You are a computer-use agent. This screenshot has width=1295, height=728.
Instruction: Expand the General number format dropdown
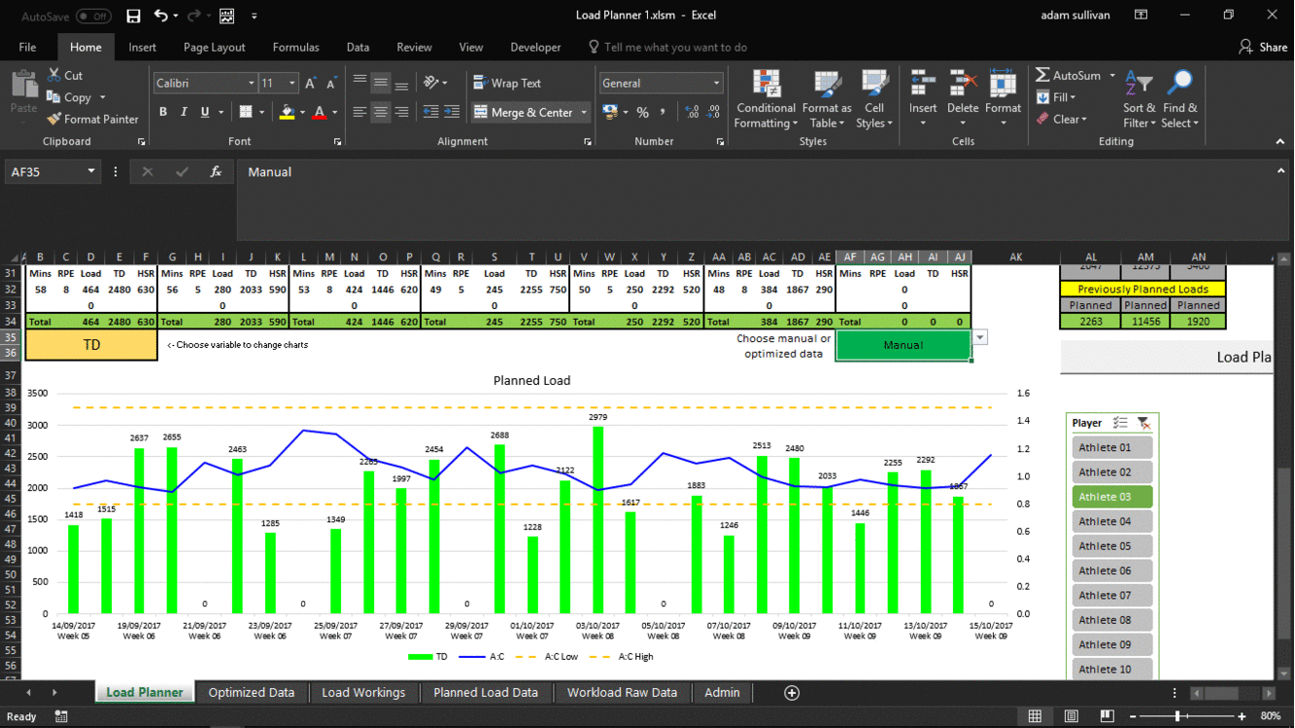717,84
